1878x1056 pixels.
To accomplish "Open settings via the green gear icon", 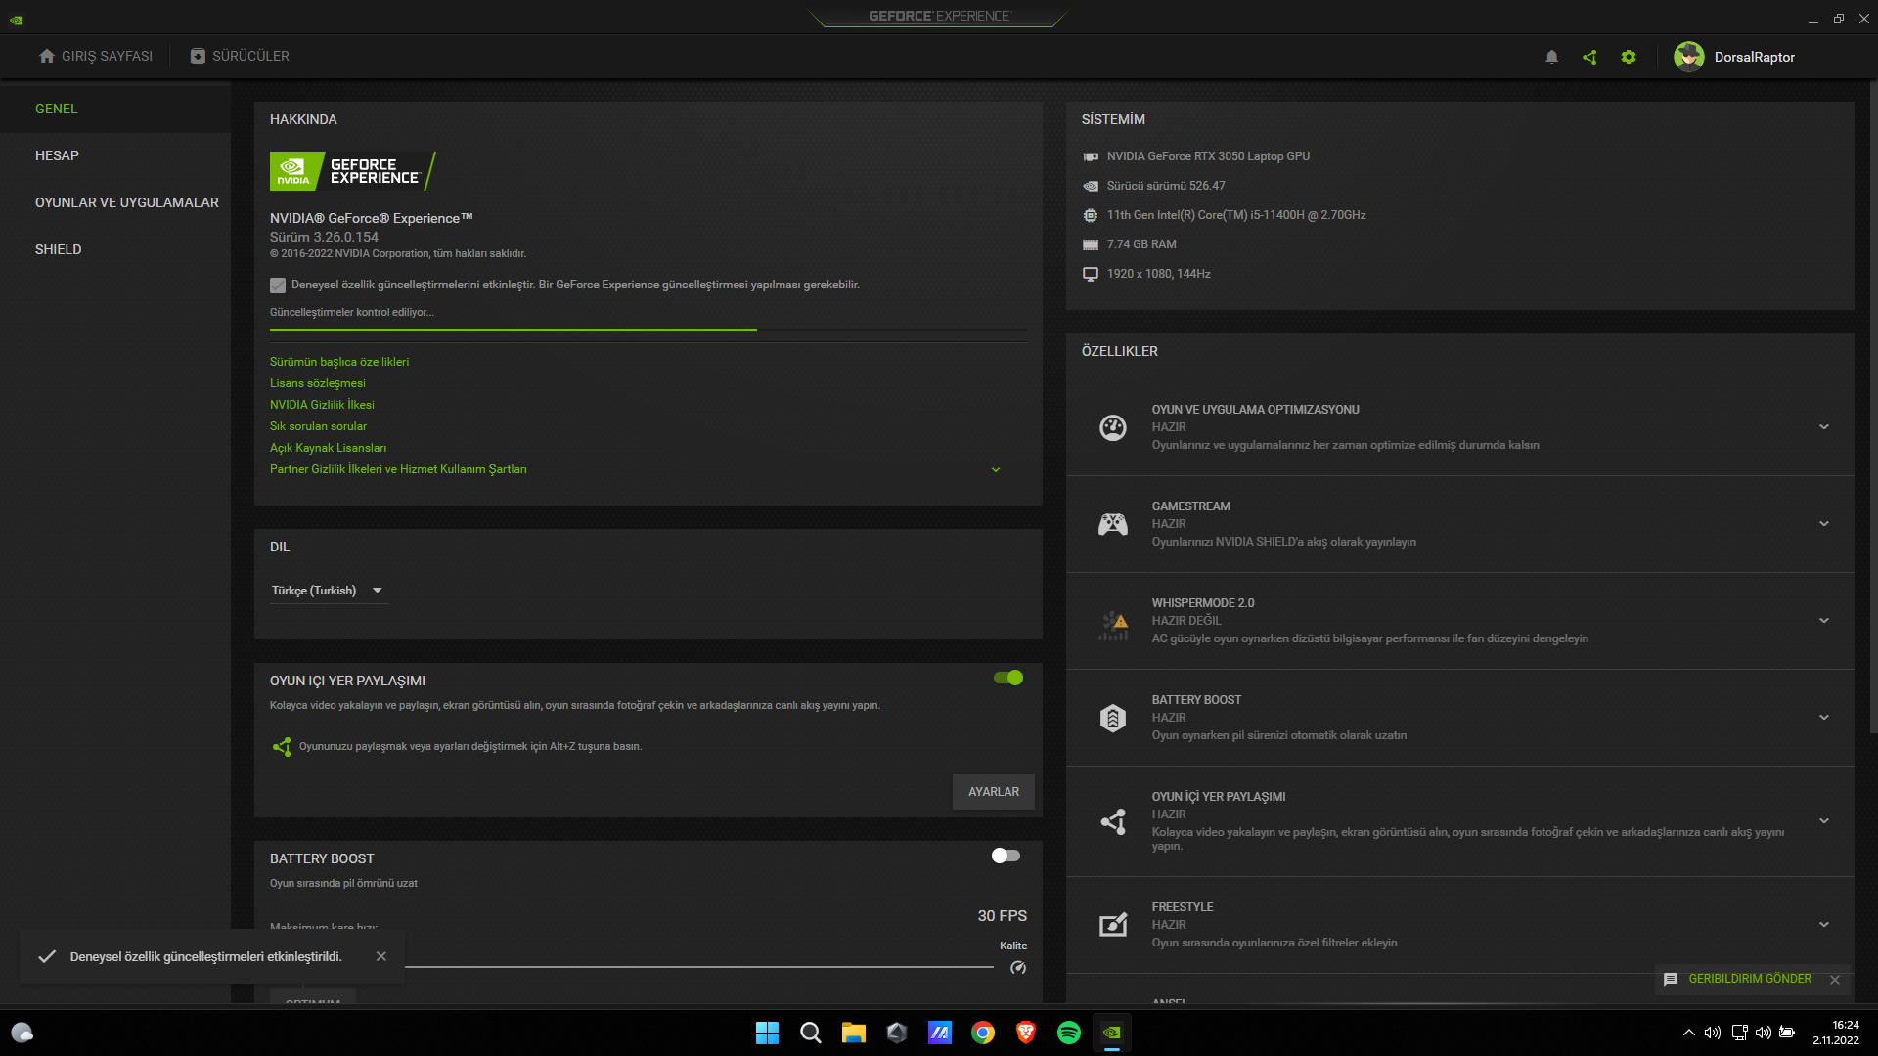I will tap(1629, 57).
